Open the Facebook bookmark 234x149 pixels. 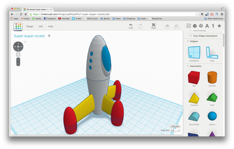pyautogui.click(x=50, y=18)
